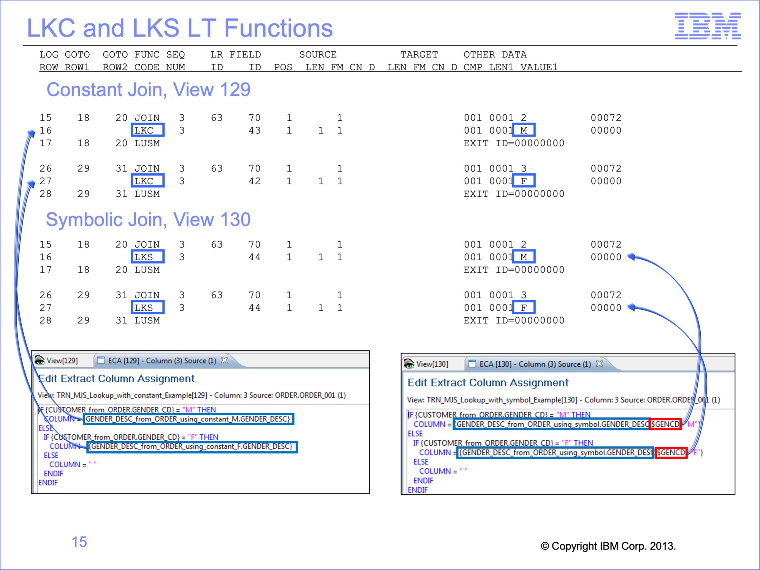Click 'Edit Extract Column Assignment' heading in View 130 editor
This screenshot has height=570, width=760.
(x=488, y=383)
